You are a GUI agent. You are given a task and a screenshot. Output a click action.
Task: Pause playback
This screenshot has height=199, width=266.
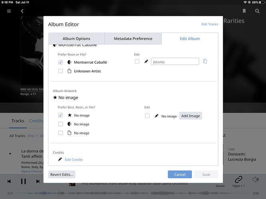(24, 181)
